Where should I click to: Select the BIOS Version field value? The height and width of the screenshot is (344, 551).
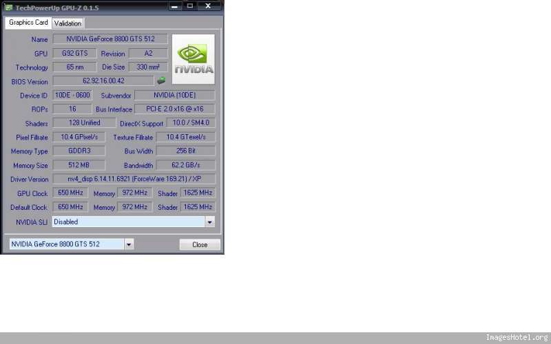pyautogui.click(x=103, y=80)
